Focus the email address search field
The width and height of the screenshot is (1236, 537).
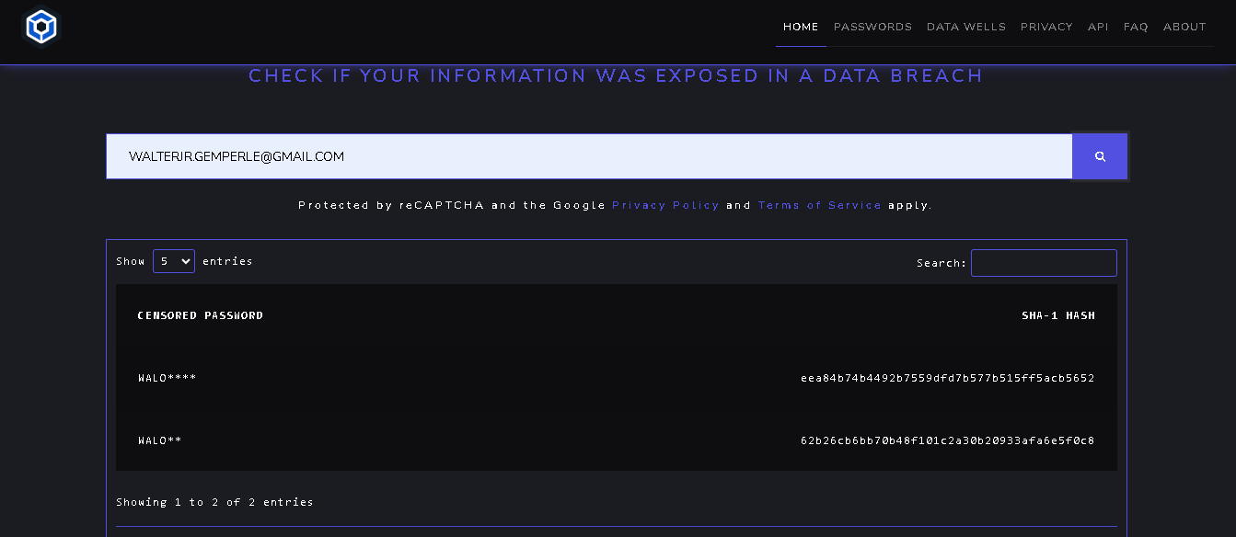(589, 156)
